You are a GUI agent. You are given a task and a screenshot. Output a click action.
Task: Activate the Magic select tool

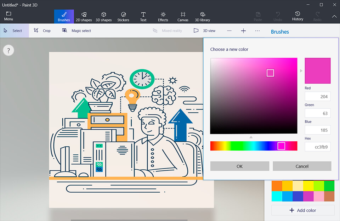pos(76,30)
